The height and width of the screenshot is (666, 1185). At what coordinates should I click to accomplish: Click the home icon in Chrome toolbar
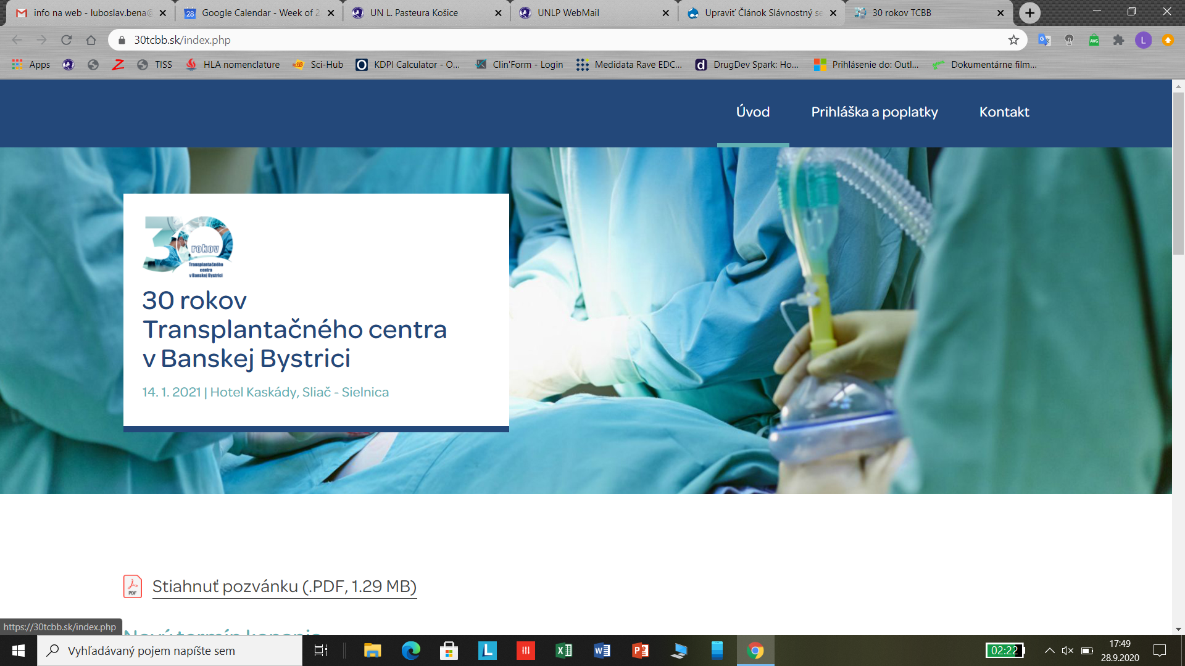pos(91,40)
